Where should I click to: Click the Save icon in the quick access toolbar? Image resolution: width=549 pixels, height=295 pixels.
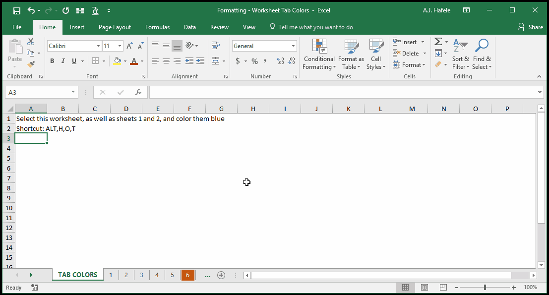point(16,10)
